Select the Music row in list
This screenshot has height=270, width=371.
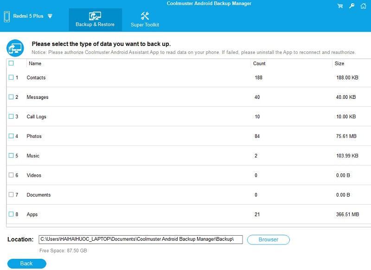point(139,156)
